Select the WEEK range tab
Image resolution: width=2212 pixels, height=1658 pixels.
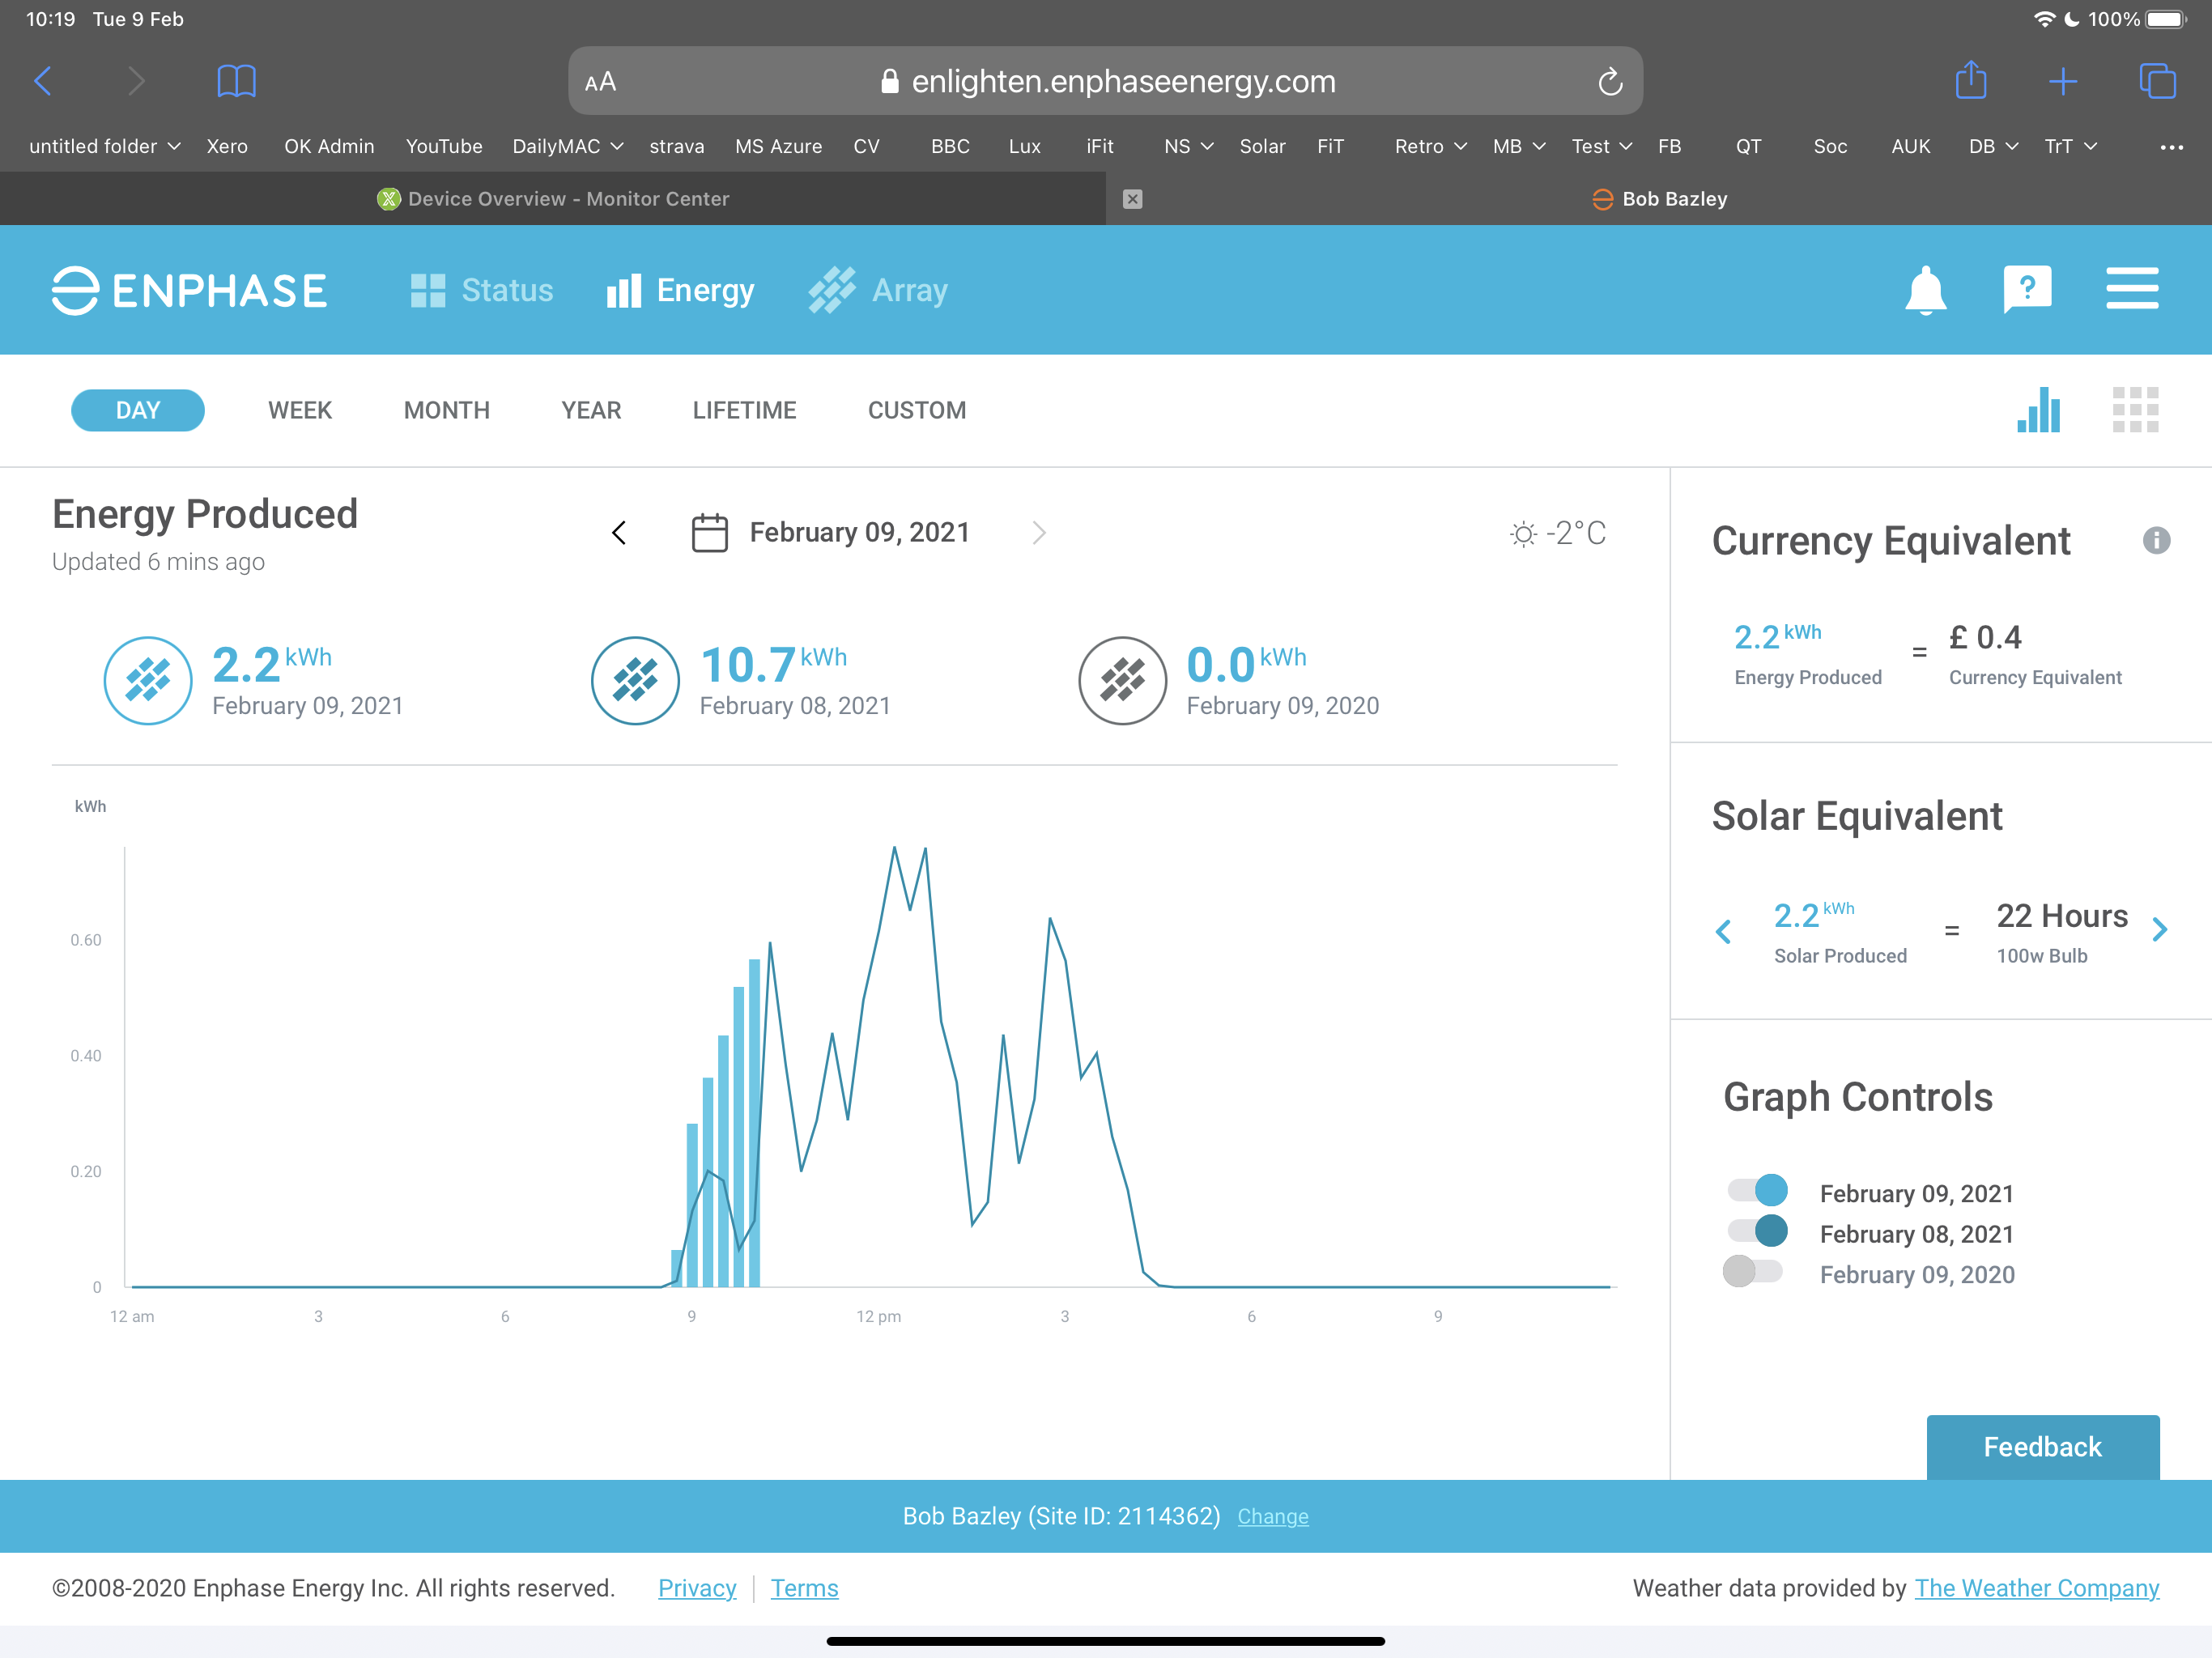300,410
